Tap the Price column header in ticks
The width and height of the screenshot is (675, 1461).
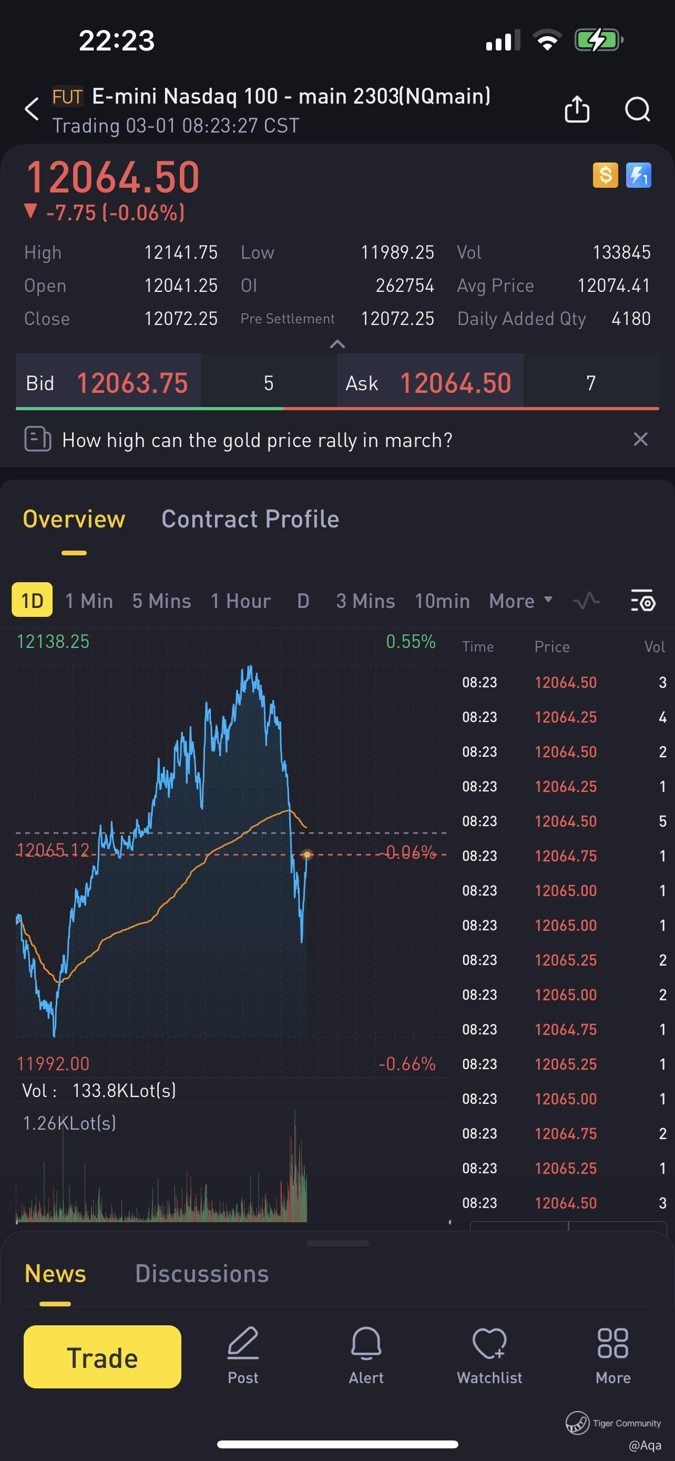552,646
